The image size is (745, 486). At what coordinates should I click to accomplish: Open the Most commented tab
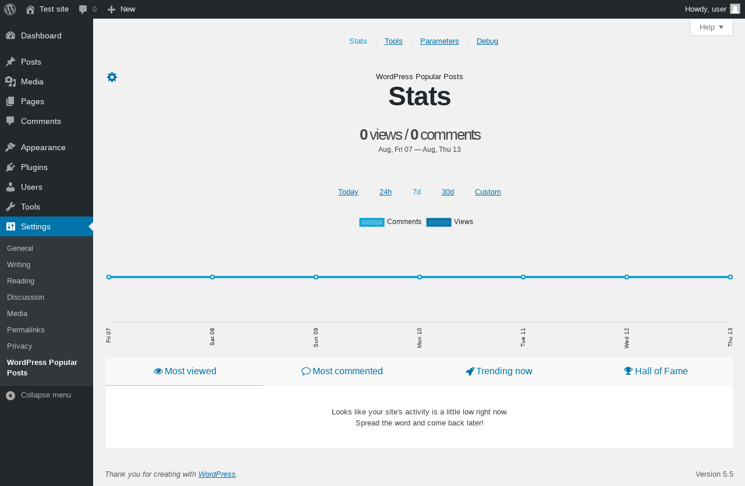click(x=342, y=371)
